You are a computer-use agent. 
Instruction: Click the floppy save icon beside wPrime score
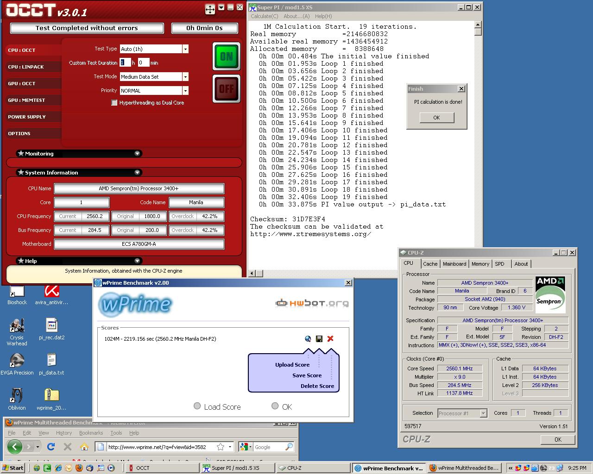pyautogui.click(x=319, y=339)
